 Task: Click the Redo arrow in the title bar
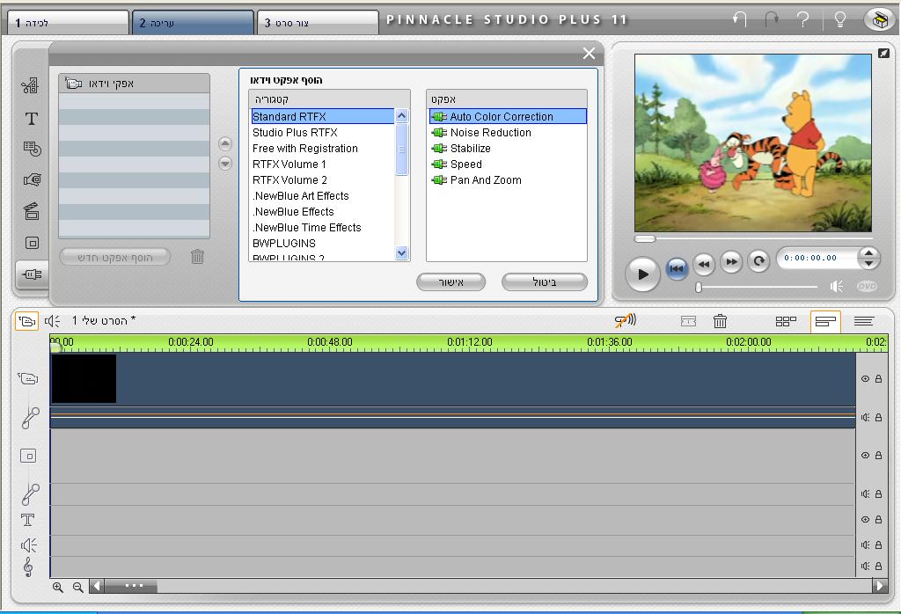tap(772, 20)
